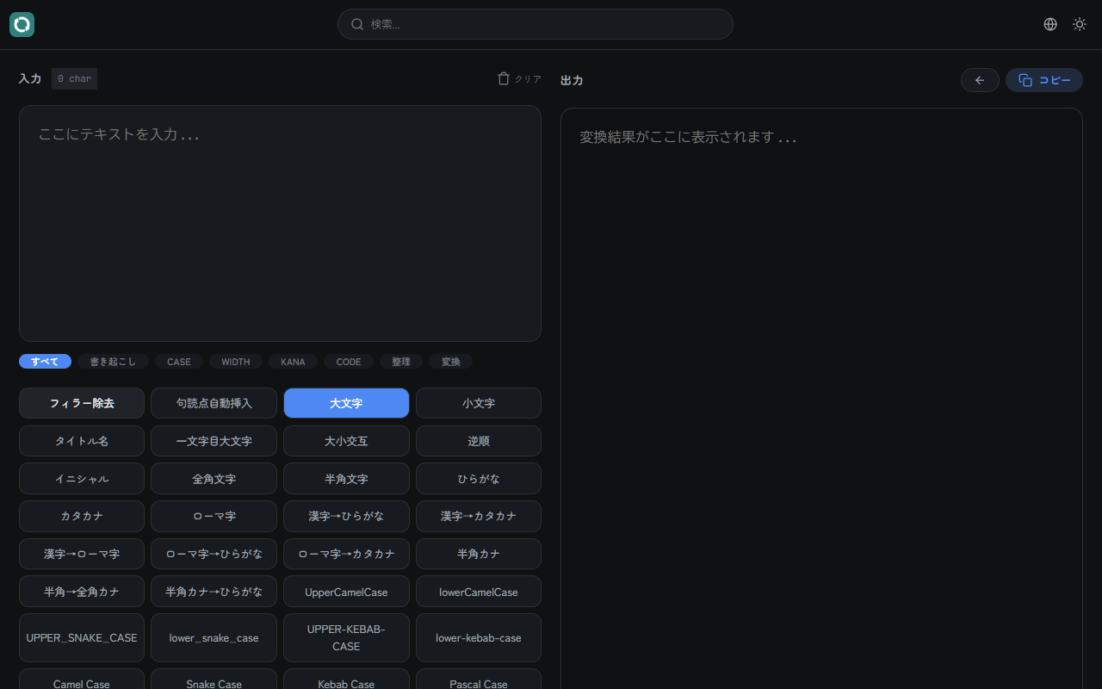Select the WIDTH filter tab
Image resolution: width=1102 pixels, height=689 pixels.
click(x=236, y=362)
